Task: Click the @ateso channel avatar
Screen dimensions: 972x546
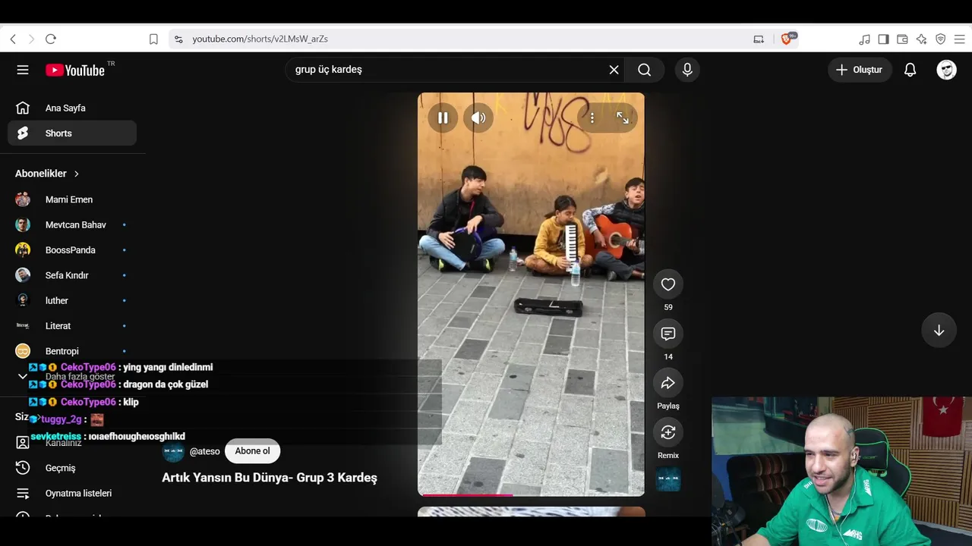Action: (173, 451)
